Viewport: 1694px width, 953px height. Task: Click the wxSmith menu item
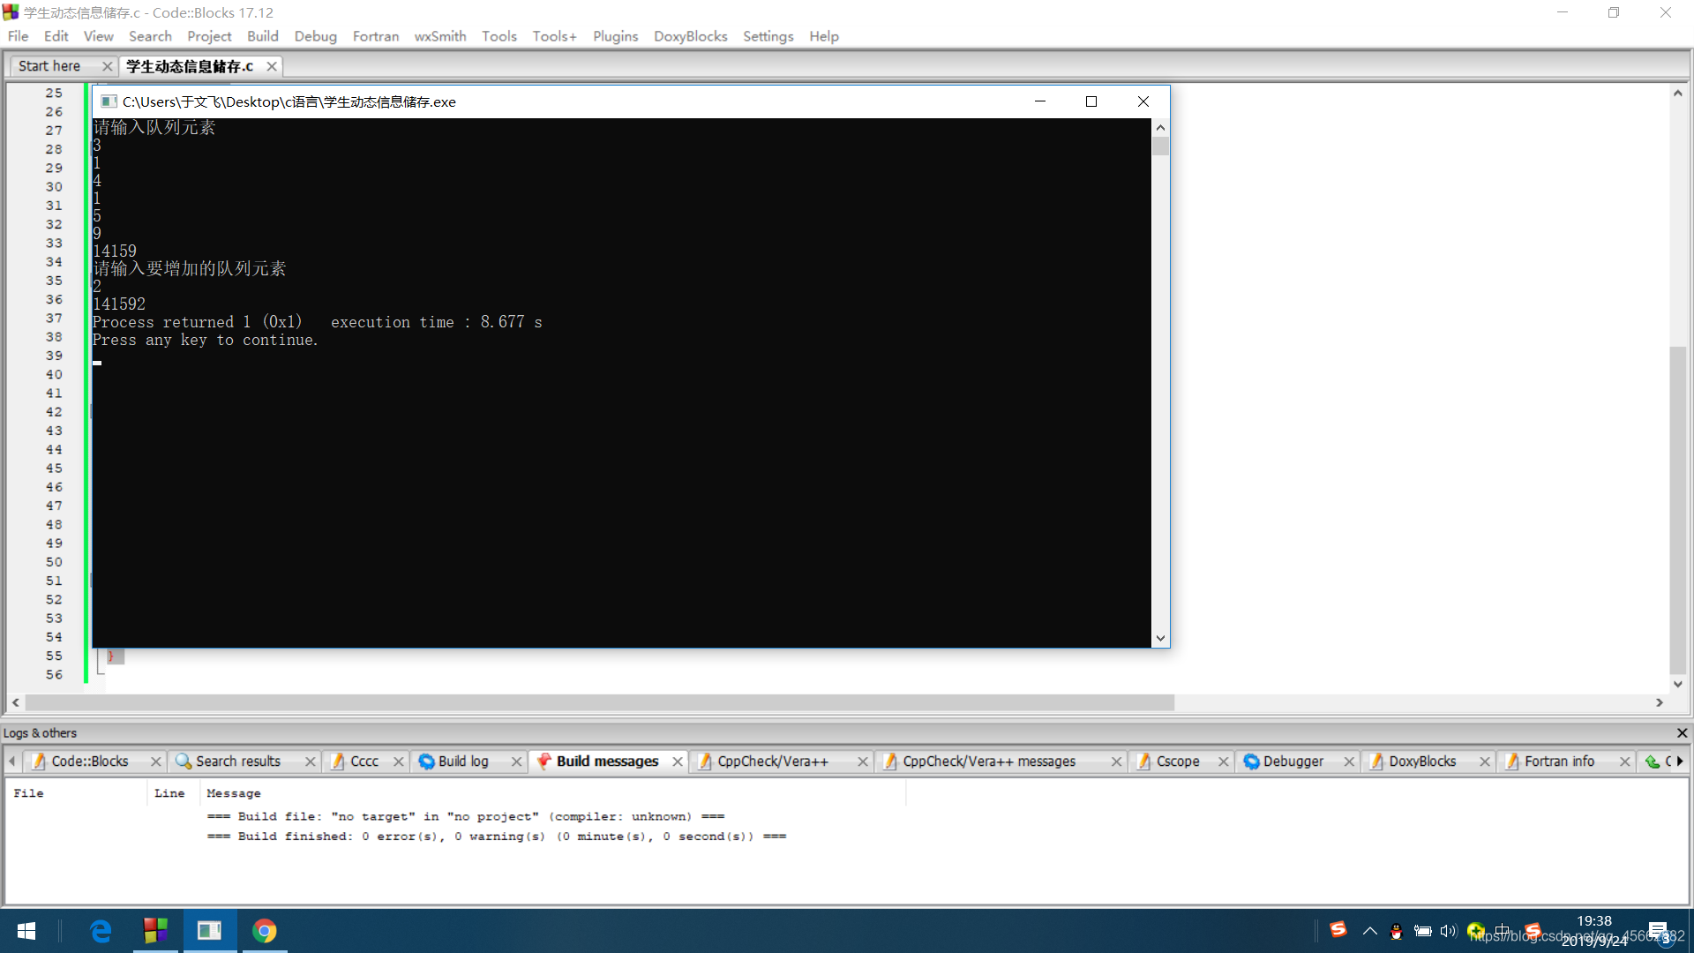pyautogui.click(x=441, y=36)
